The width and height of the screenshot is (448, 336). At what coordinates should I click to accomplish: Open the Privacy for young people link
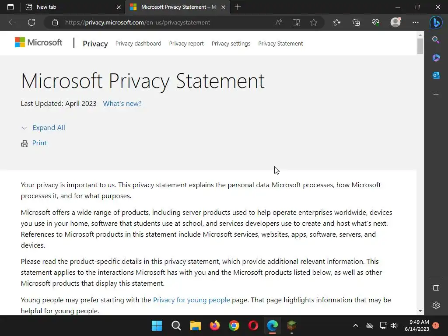click(191, 300)
